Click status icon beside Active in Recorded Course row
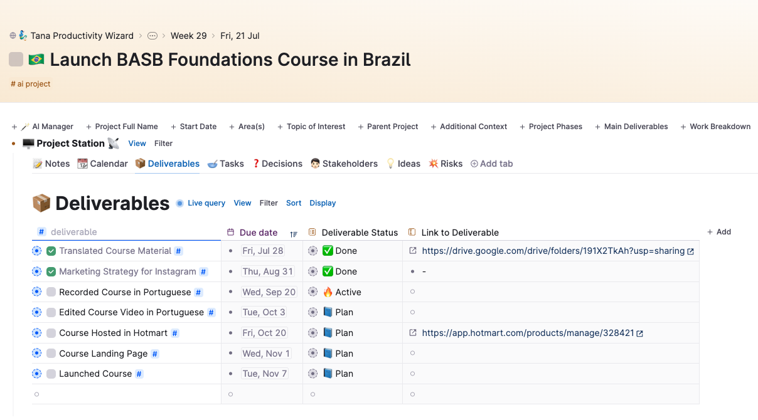This screenshot has height=420, width=758. (312, 292)
